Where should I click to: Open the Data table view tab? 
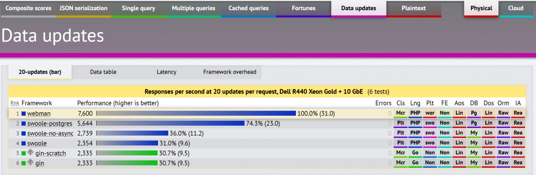[103, 72]
